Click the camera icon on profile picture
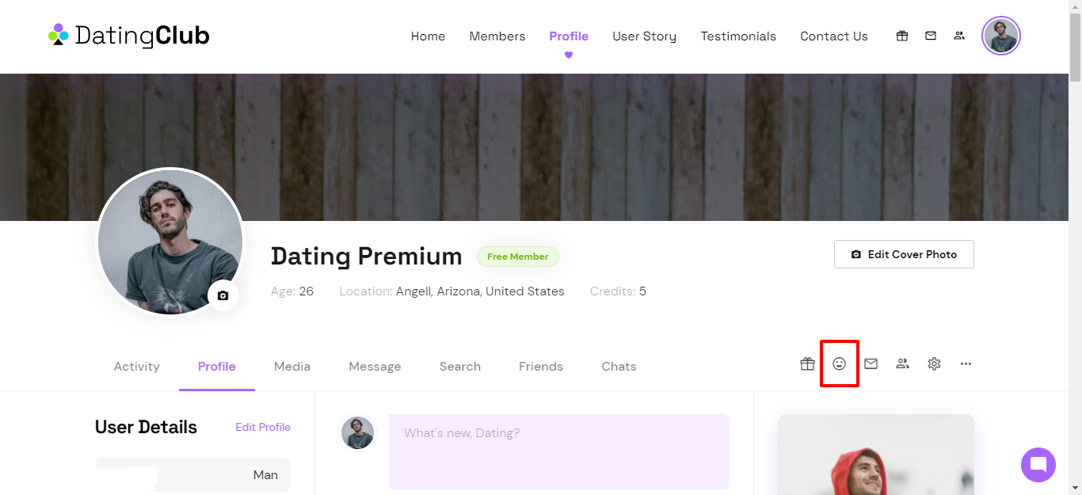This screenshot has width=1082, height=495. click(223, 295)
